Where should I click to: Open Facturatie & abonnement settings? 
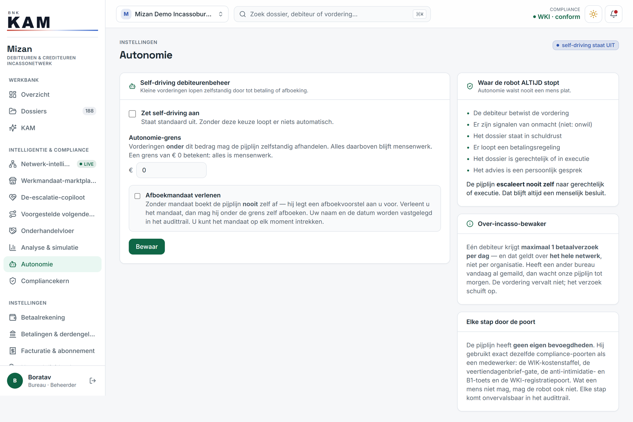[x=52, y=351]
